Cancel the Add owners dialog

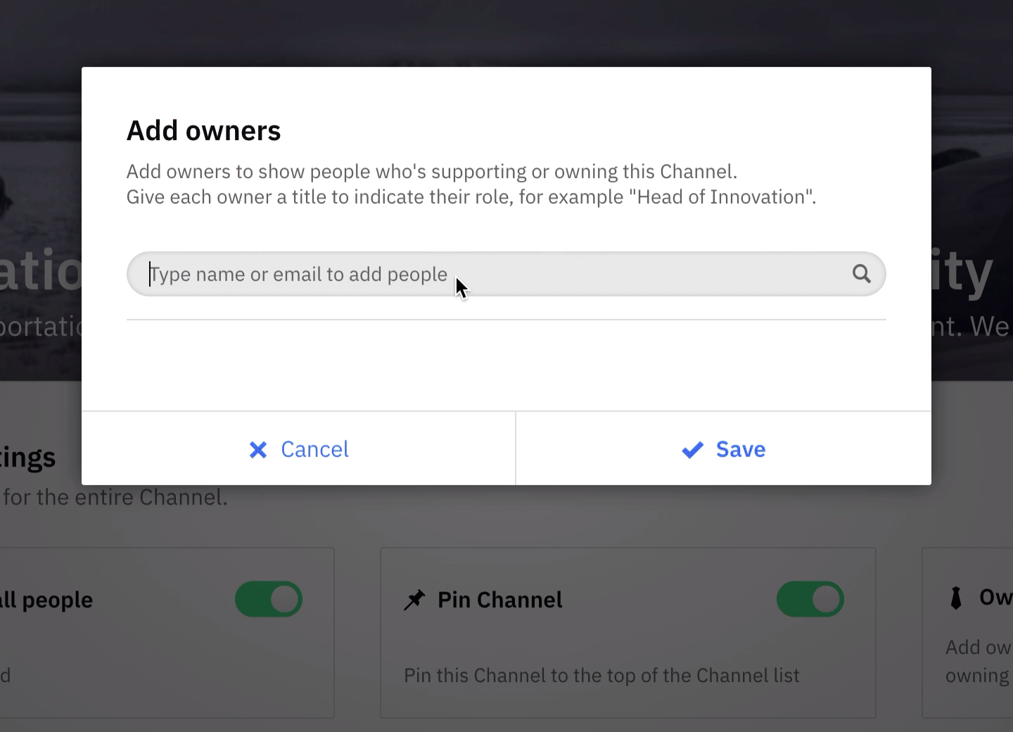[x=298, y=449]
